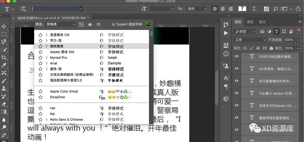Image resolution: width=304 pixels, height=142 pixels.
Task: Select the Pen tool
Action: [x=4, y=135]
